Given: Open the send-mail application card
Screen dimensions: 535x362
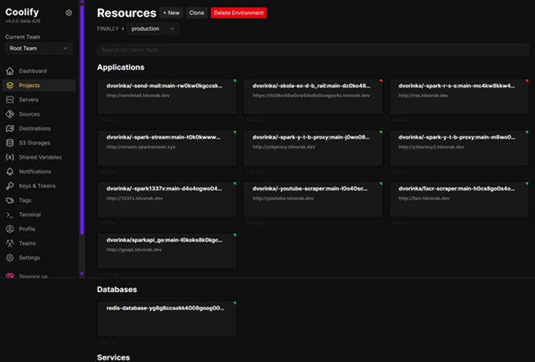Looking at the screenshot, I should tap(167, 97).
